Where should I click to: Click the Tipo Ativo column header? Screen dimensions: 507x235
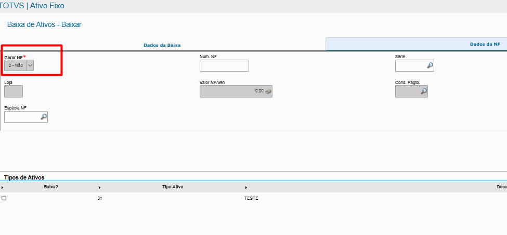coord(173,187)
